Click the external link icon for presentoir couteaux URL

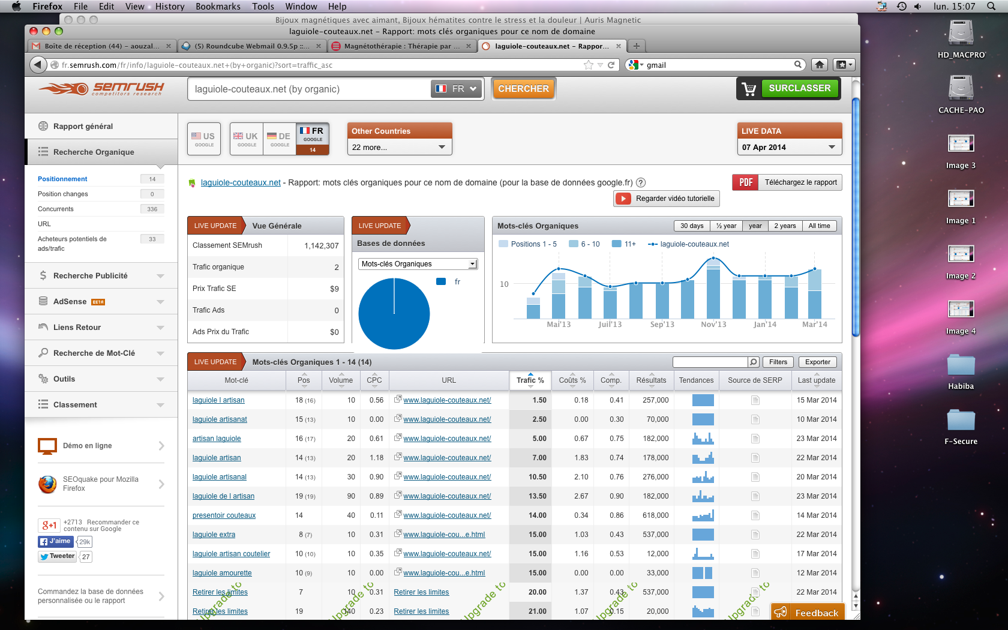[397, 515]
